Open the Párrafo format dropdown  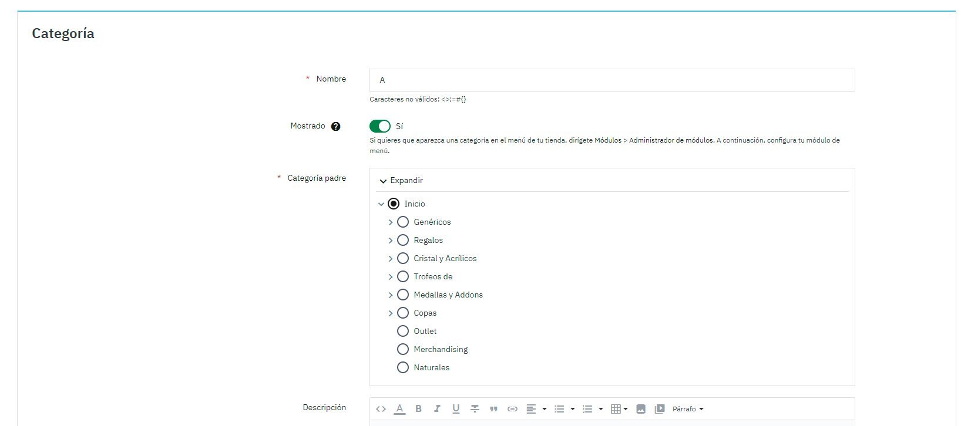688,409
